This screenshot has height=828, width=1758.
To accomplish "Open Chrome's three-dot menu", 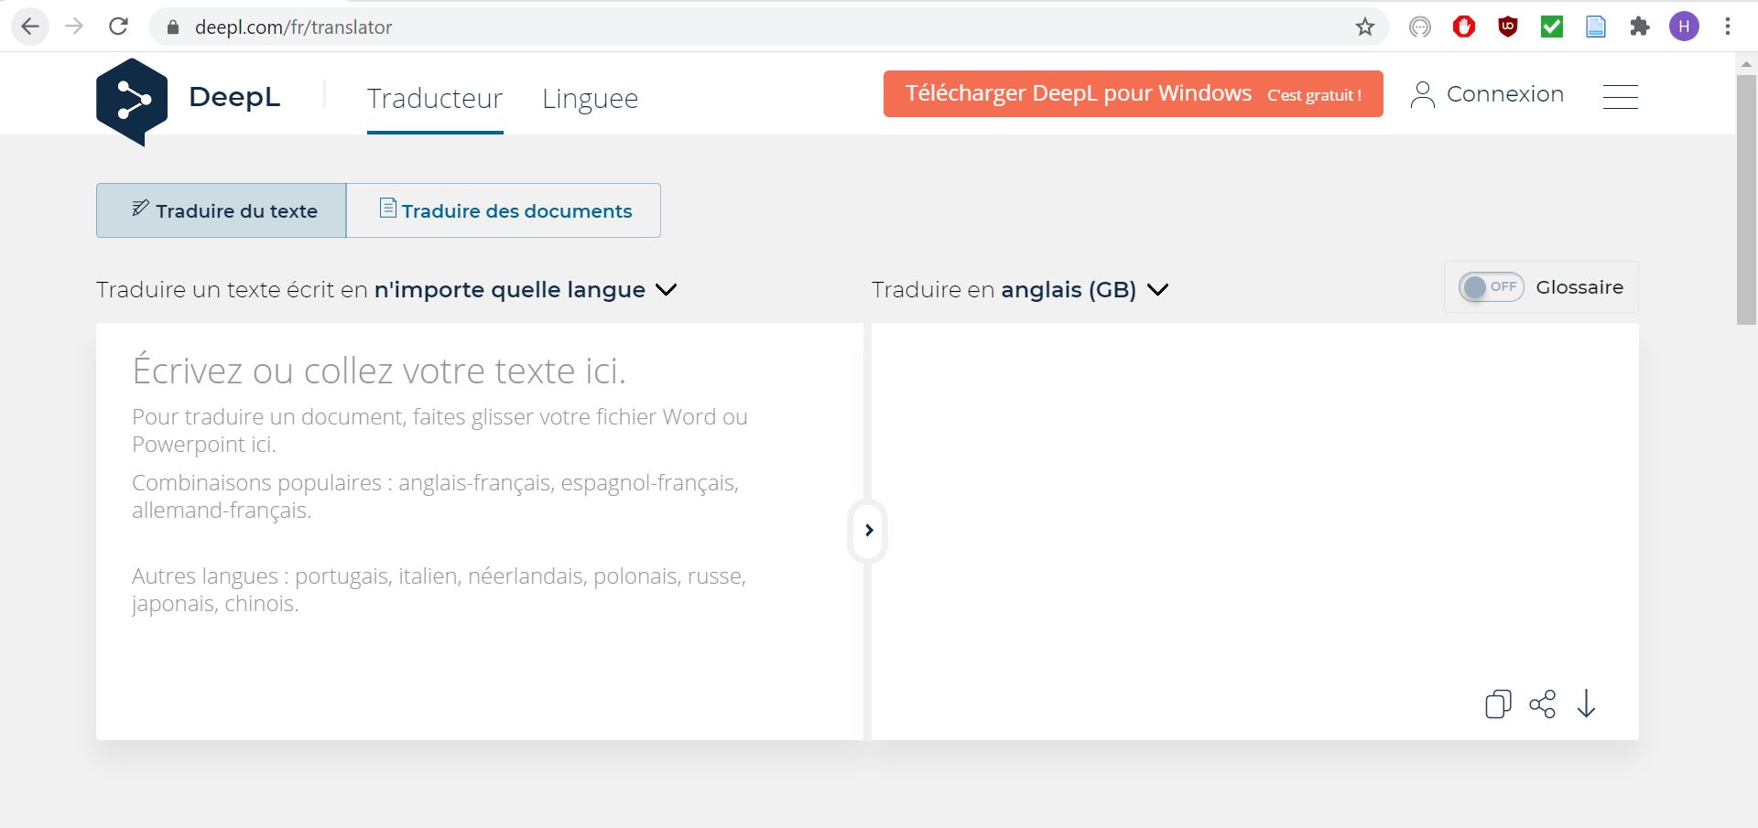I will point(1728,27).
